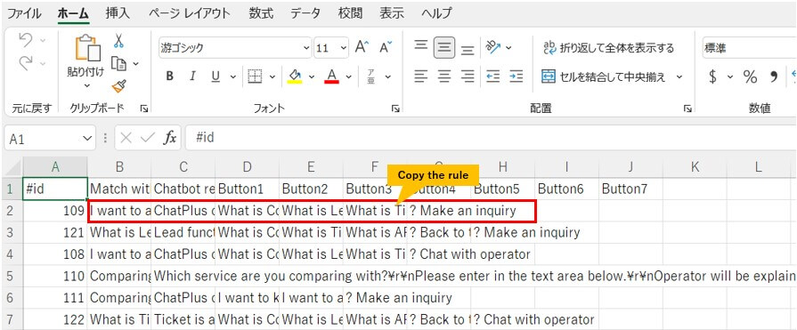
Task: Switch to the 表示 tab
Action: click(x=392, y=13)
